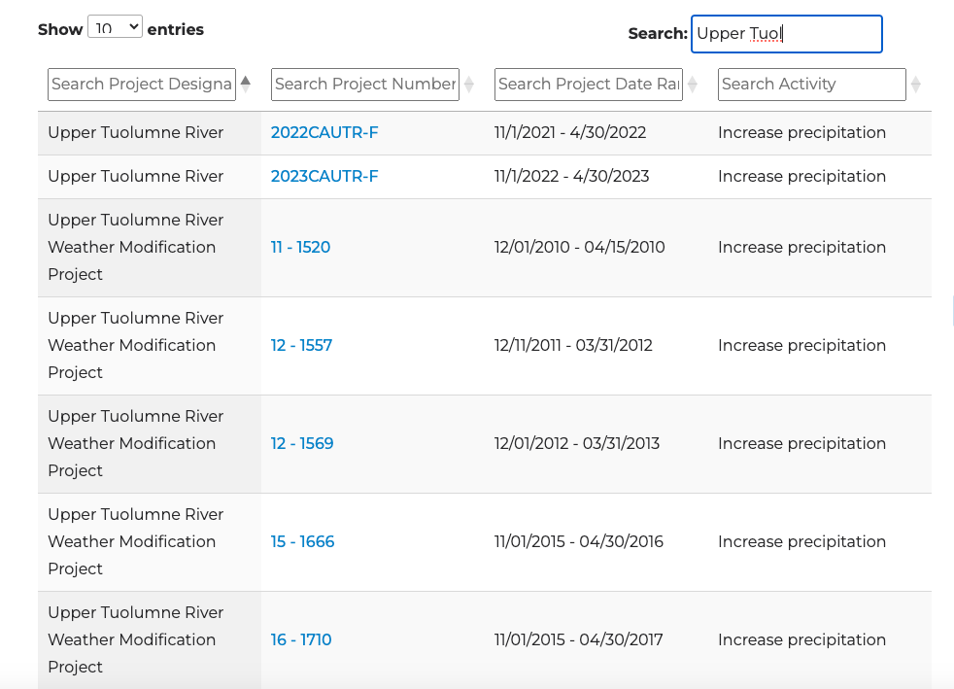Screen dimensions: 954x689
Task: Click Increase precipitation in 2023CAUTR-F row
Action: pyautogui.click(x=801, y=177)
